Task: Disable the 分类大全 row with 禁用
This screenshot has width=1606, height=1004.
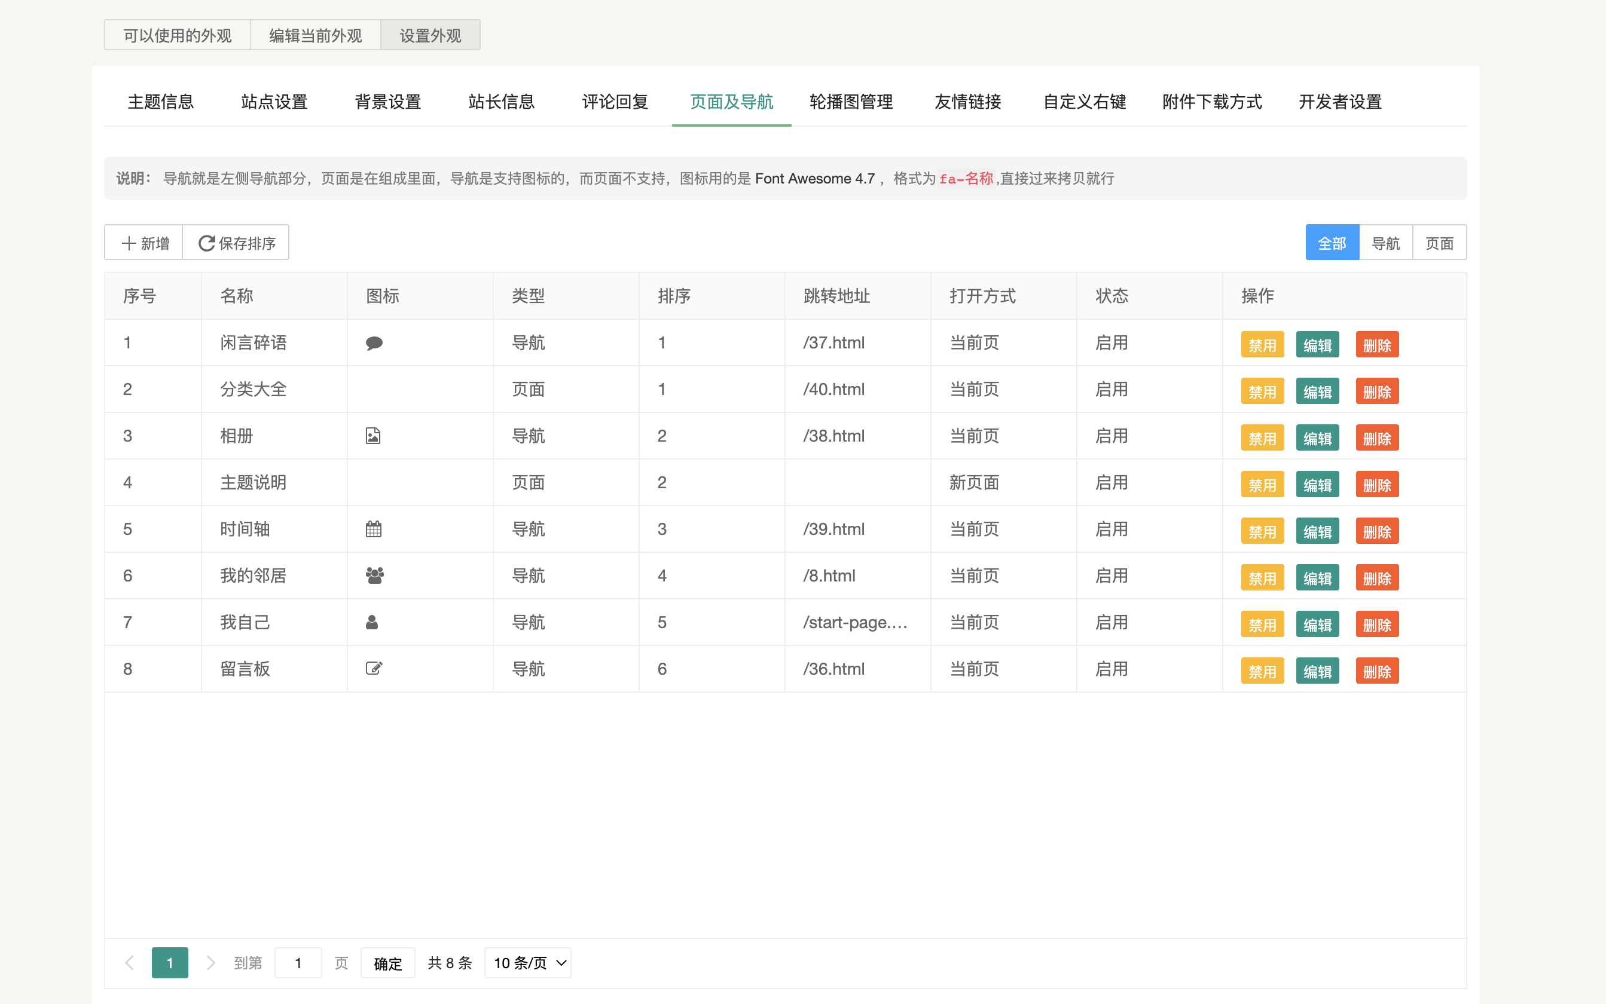Action: tap(1262, 392)
